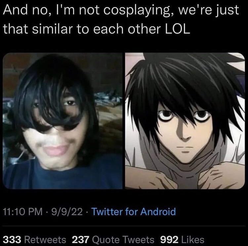Click the bold number 333
Viewport: 248px width, 246px height.
[x=12, y=240]
